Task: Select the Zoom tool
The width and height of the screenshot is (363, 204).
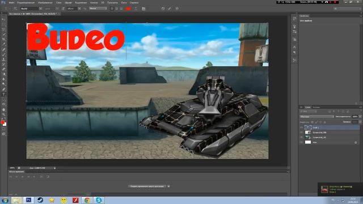Action: point(4,114)
